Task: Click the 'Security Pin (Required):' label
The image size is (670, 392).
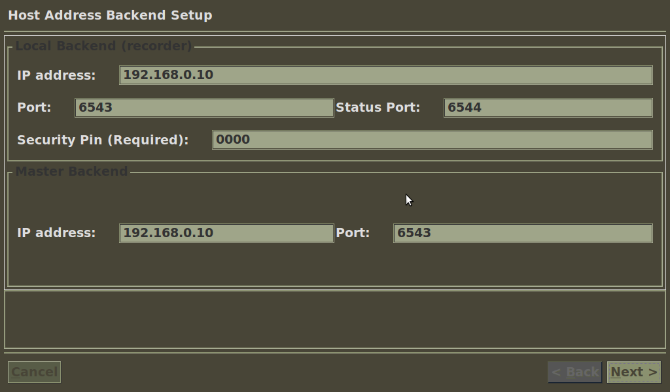Action: click(x=103, y=140)
